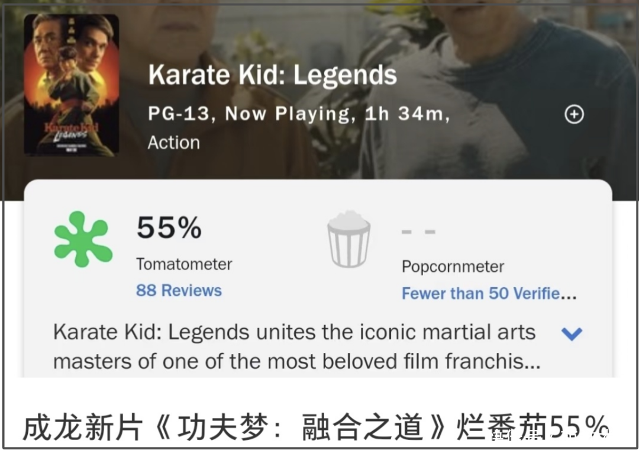639x450 pixels.
Task: Select the Action genre label
Action: click(x=173, y=143)
